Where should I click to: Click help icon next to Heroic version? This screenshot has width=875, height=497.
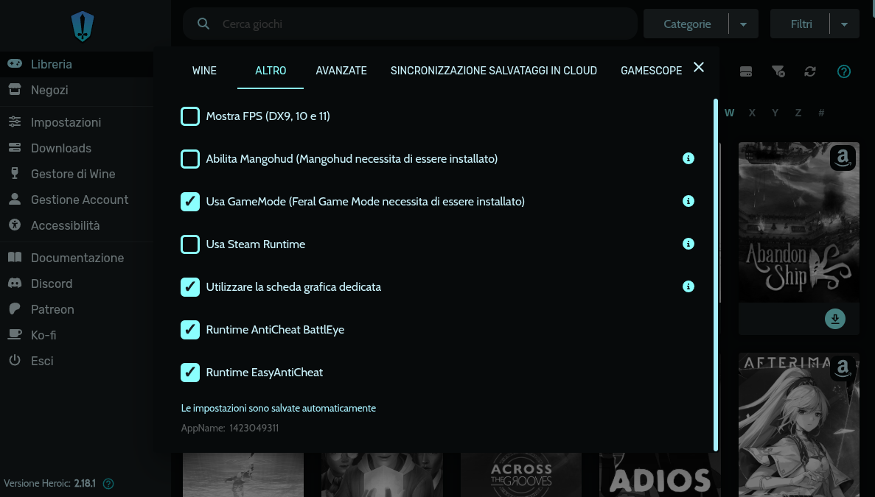[109, 484]
